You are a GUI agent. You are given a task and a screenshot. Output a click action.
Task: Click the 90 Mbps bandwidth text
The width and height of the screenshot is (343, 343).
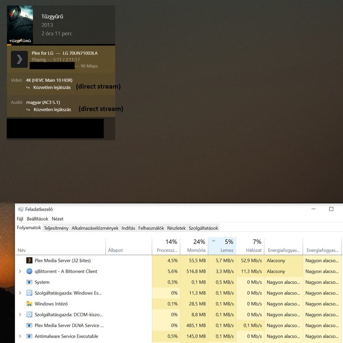coord(89,66)
